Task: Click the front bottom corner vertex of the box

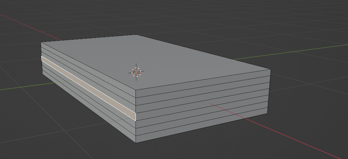Action: click(136, 143)
